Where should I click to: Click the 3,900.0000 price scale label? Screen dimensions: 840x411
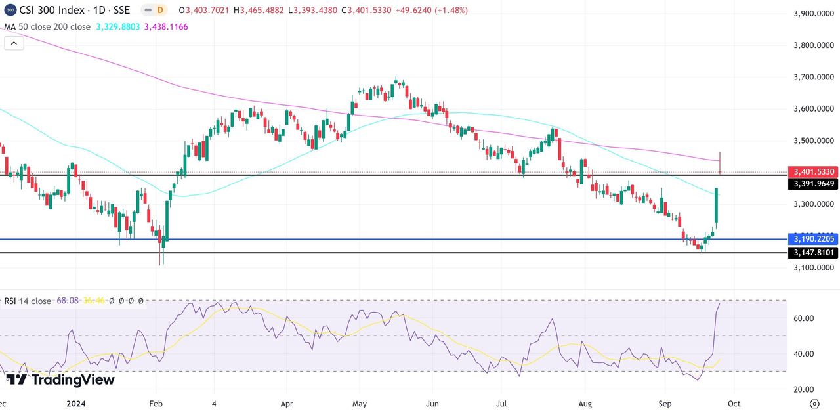pos(812,14)
